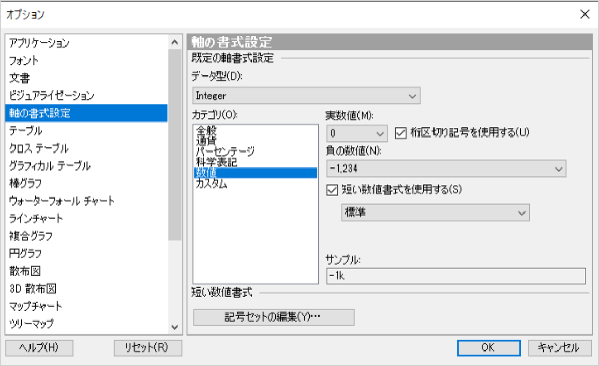This screenshot has height=366, width=599.
Task: Click the ヘルプ button
Action: pyautogui.click(x=39, y=348)
